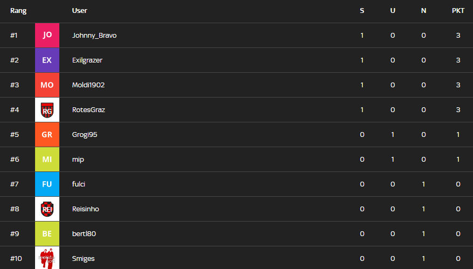Select the yellow-green MI avatar
The image size is (473, 269).
click(x=47, y=160)
